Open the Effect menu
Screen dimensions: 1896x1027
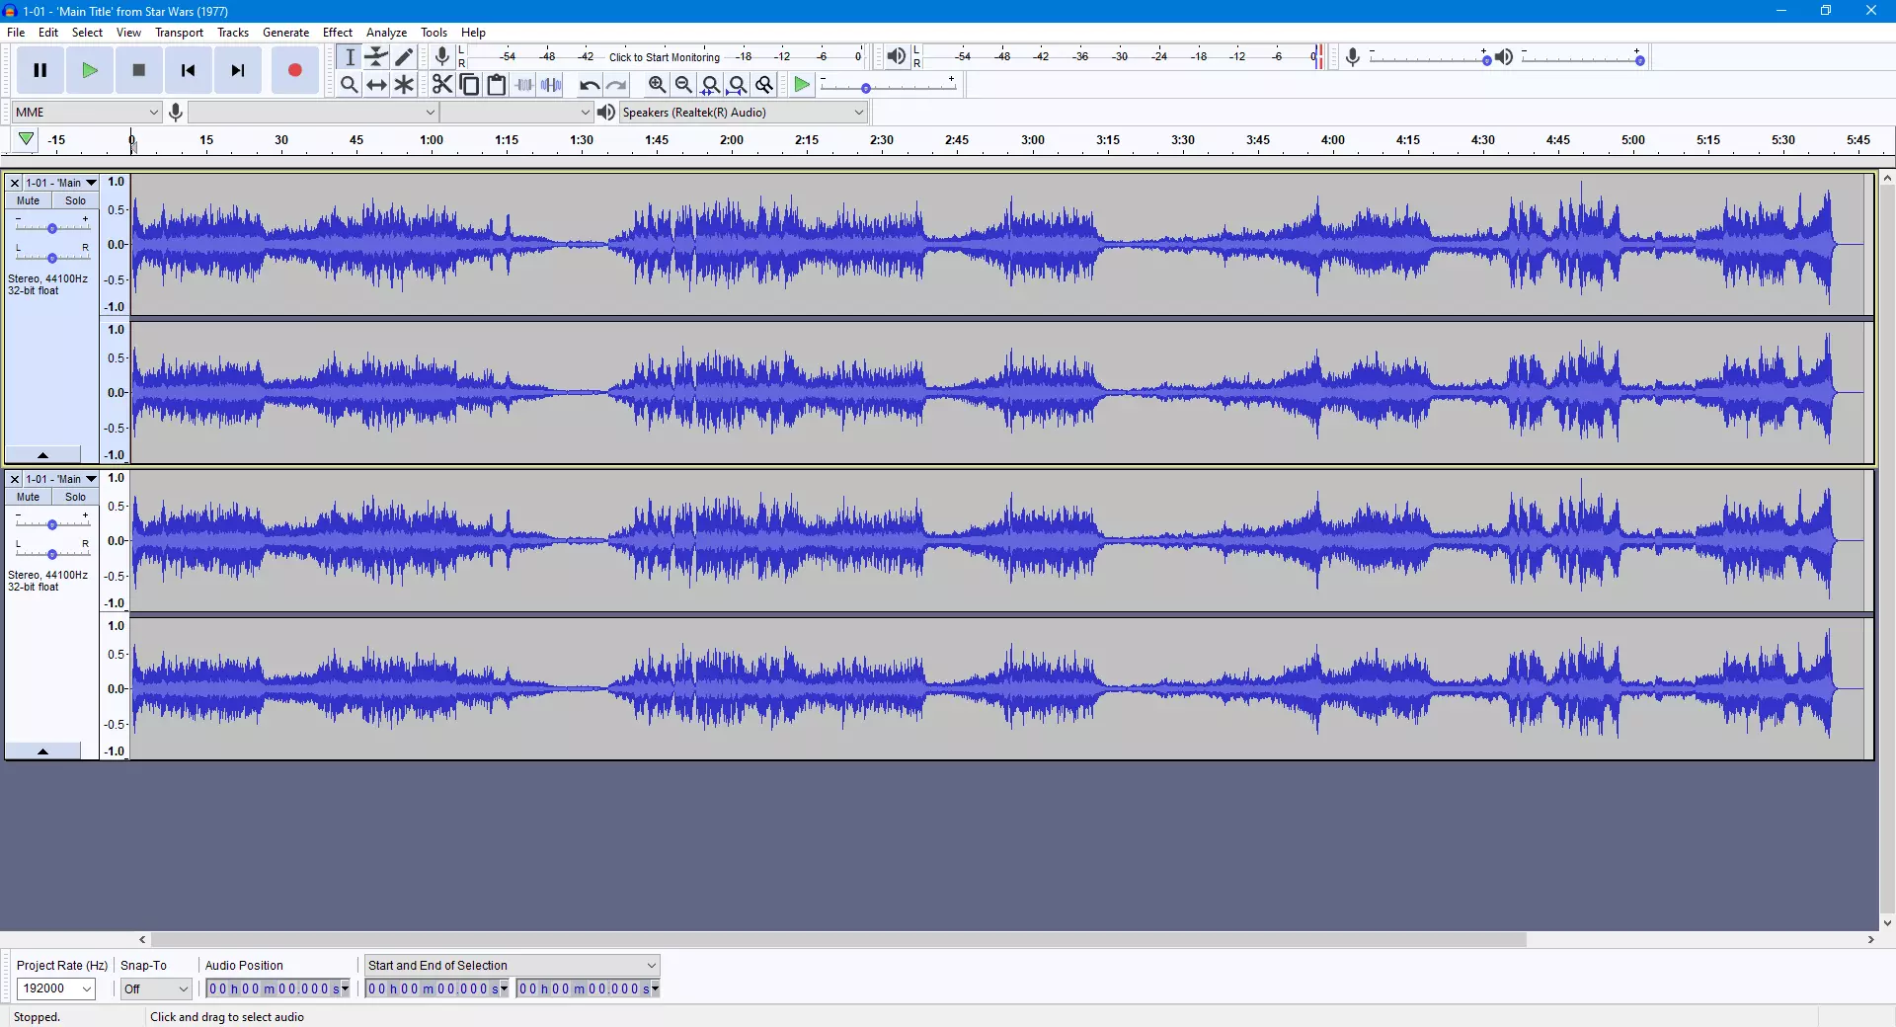(338, 32)
